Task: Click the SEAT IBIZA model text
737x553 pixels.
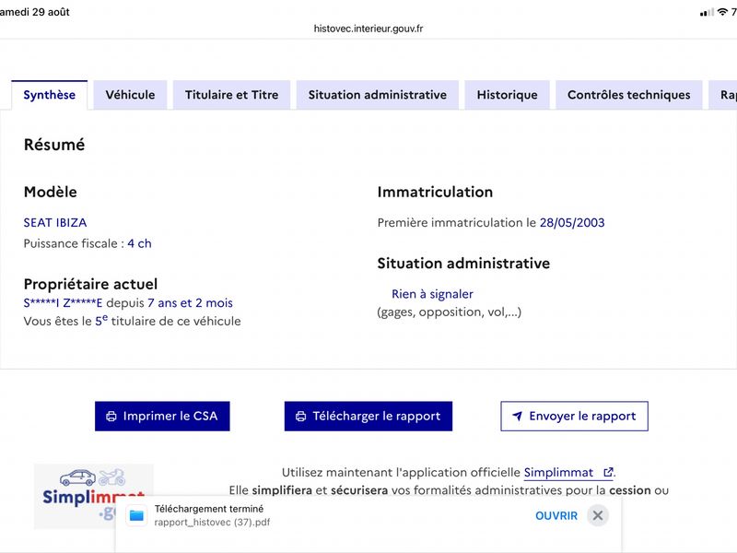Action: (55, 223)
